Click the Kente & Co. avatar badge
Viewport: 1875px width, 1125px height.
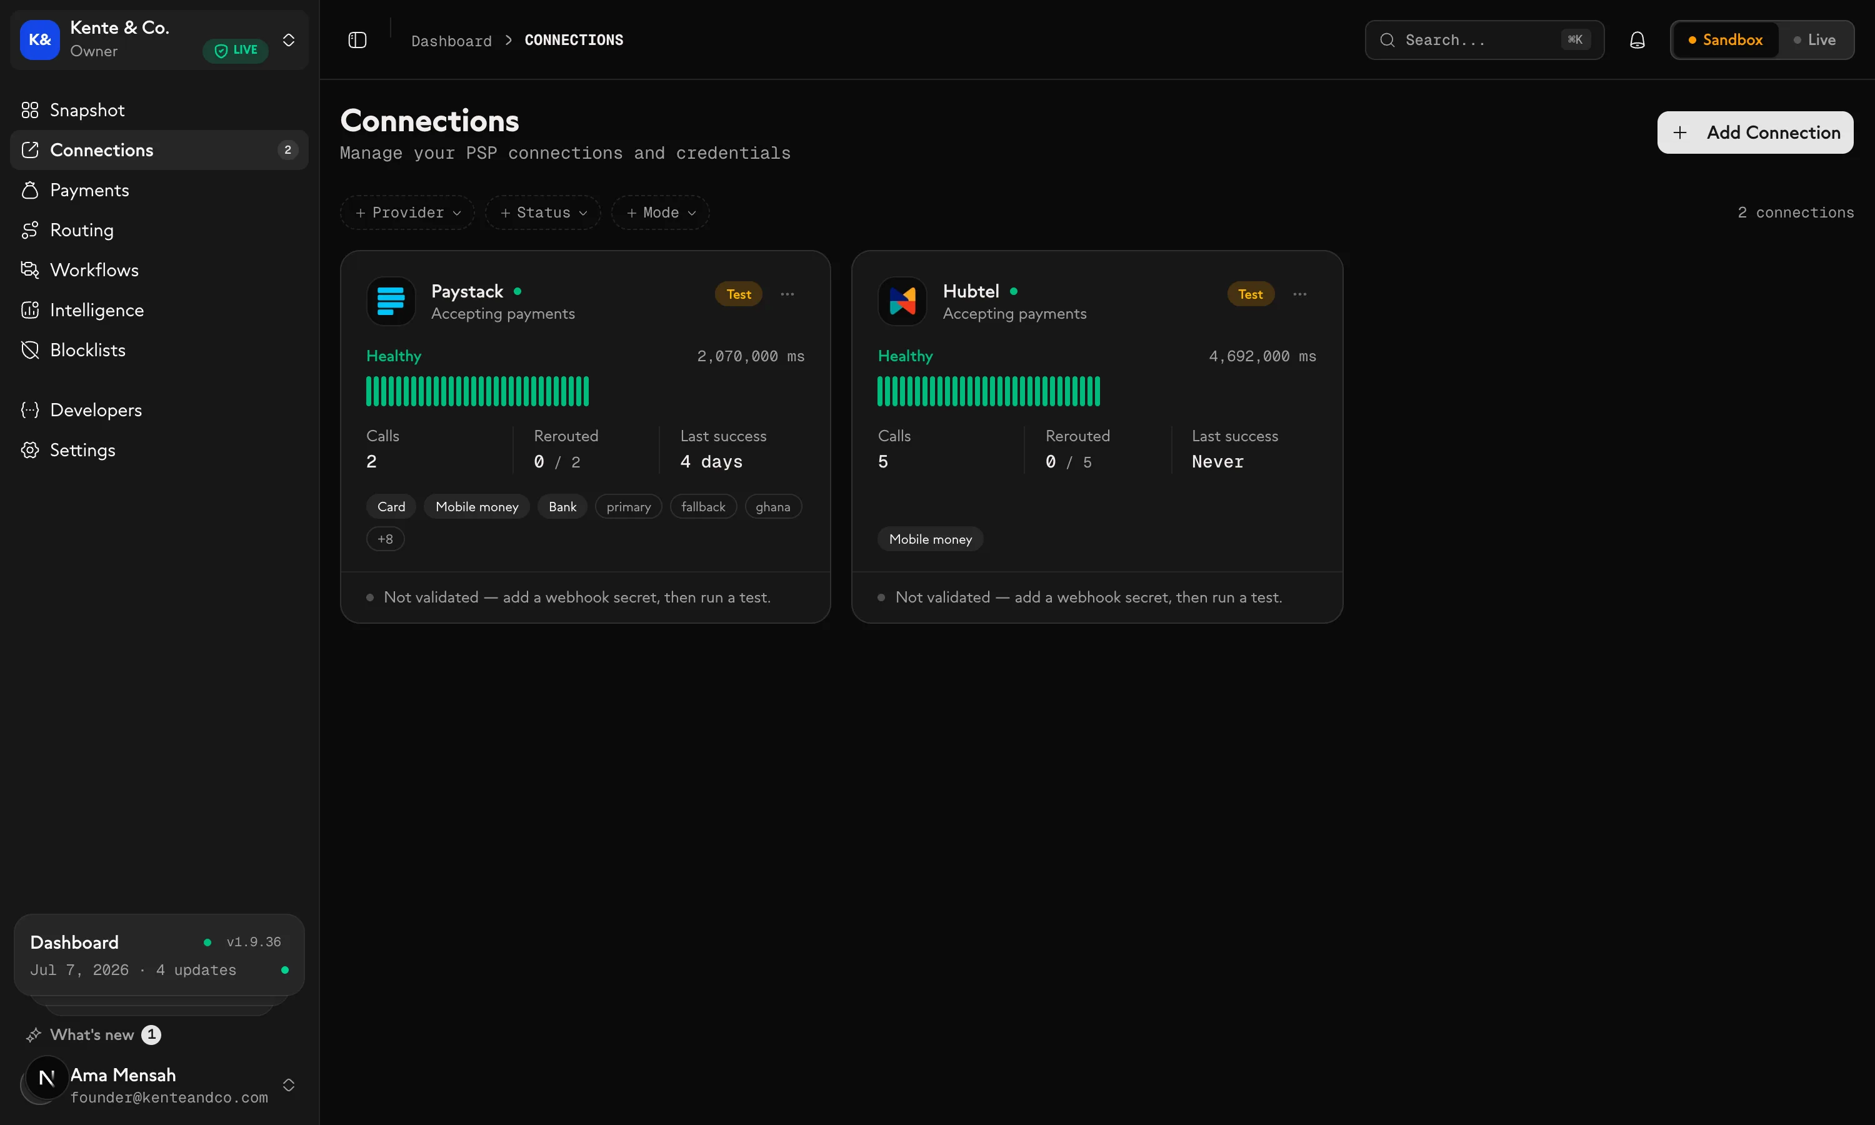pyautogui.click(x=39, y=39)
